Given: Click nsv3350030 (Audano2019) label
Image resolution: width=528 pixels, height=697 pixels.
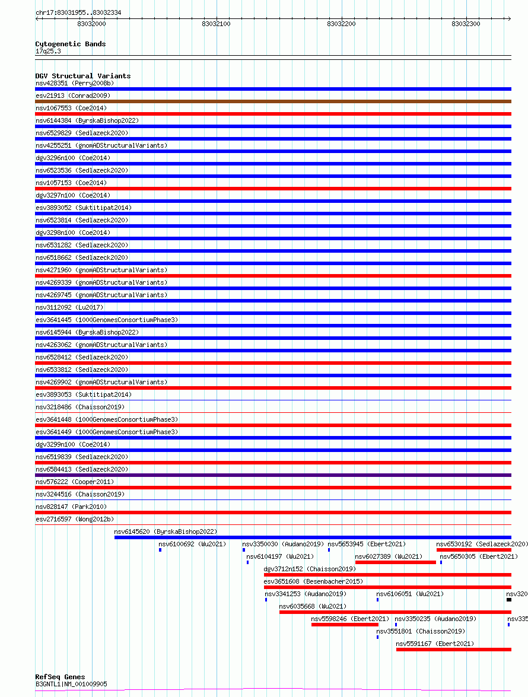Looking at the screenshot, I should coord(283,543).
